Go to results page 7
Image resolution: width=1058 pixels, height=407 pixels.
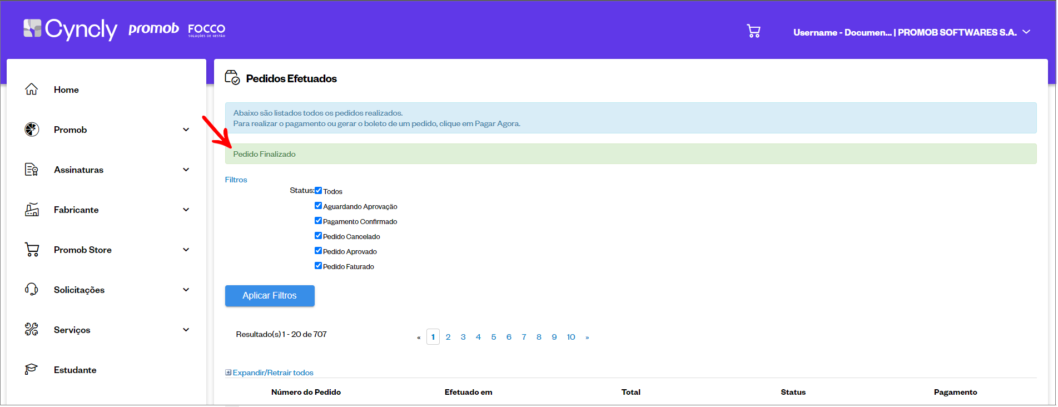(x=524, y=337)
